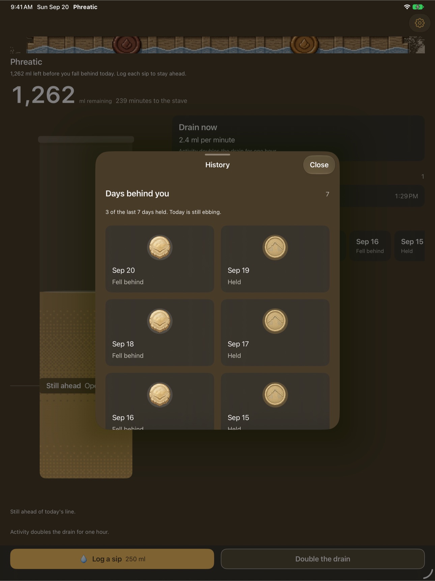
Task: Select the '1,262' ml remaining value
Action: click(x=43, y=95)
